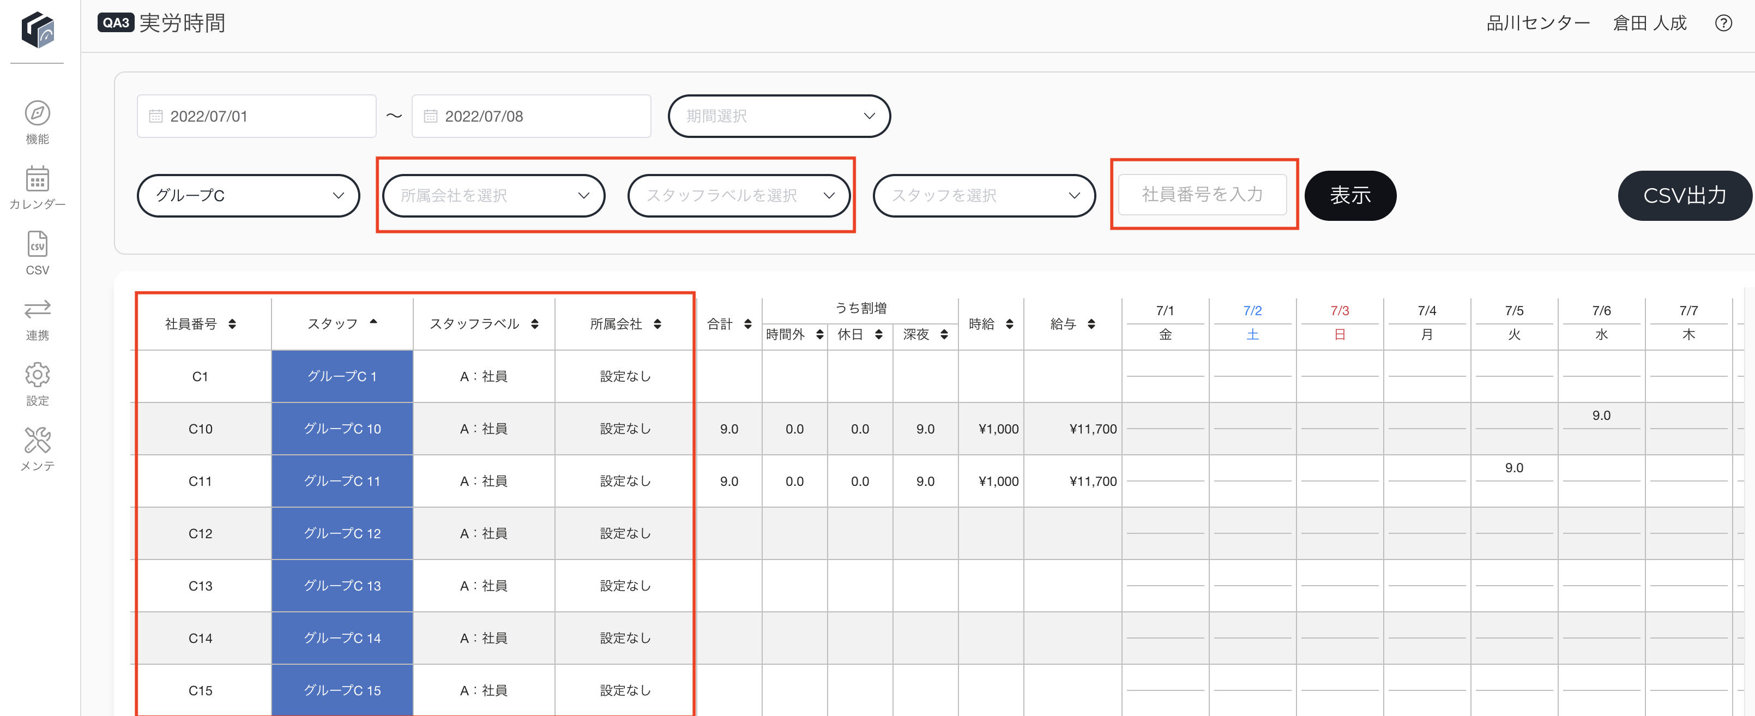Open the スタッフを選択 dropdown
This screenshot has width=1755, height=716.
click(x=985, y=196)
